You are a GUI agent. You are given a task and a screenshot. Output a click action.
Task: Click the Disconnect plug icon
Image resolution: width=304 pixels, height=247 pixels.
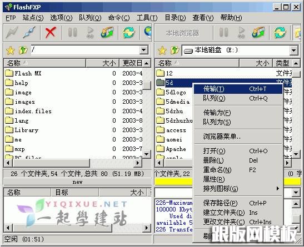point(29,32)
